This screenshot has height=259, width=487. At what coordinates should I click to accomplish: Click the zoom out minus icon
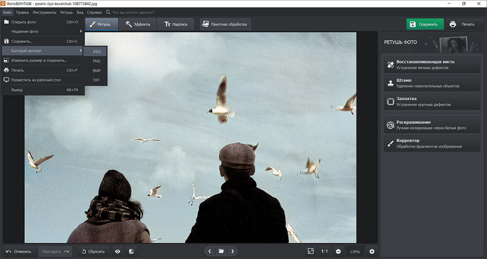[x=338, y=251]
